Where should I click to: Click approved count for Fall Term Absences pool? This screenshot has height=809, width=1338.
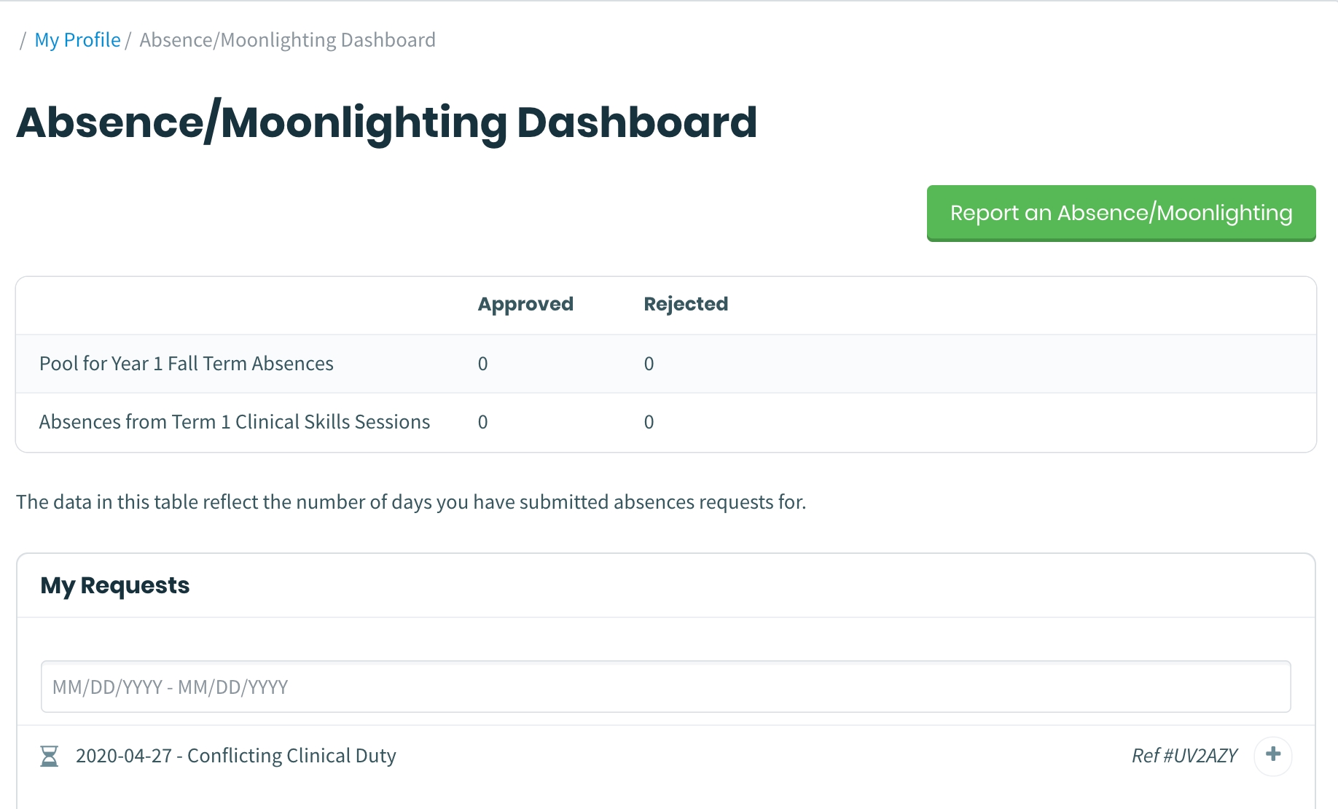point(482,364)
